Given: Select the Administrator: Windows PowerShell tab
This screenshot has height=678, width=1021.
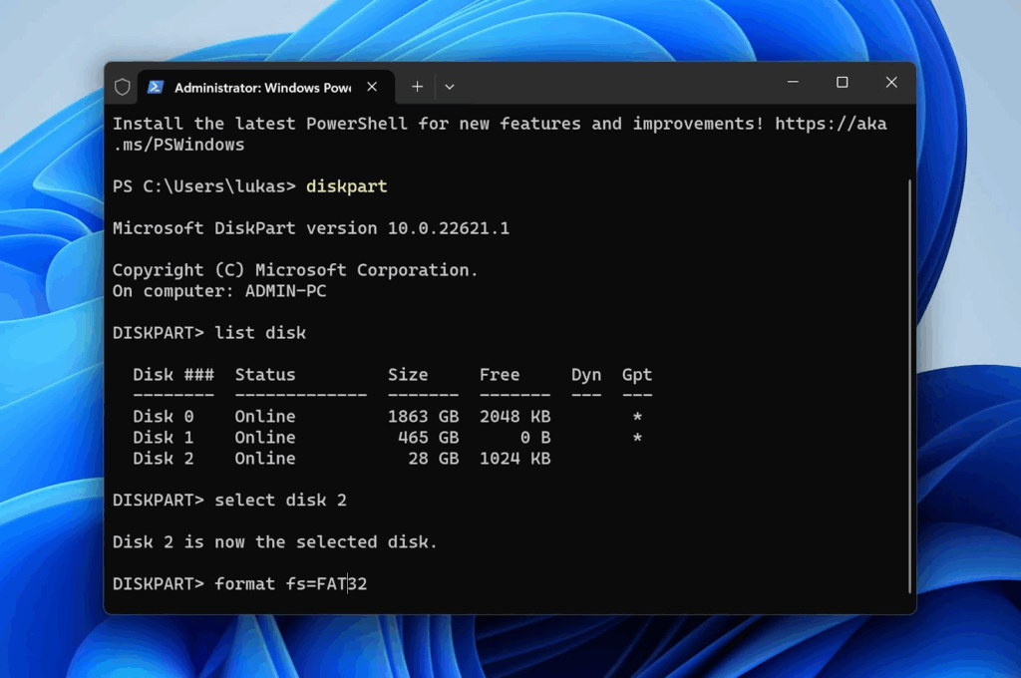Looking at the screenshot, I should coord(261,87).
